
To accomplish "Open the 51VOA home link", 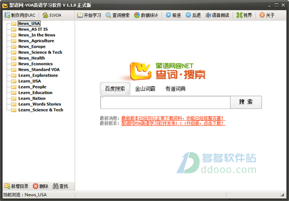I will coord(52,15).
